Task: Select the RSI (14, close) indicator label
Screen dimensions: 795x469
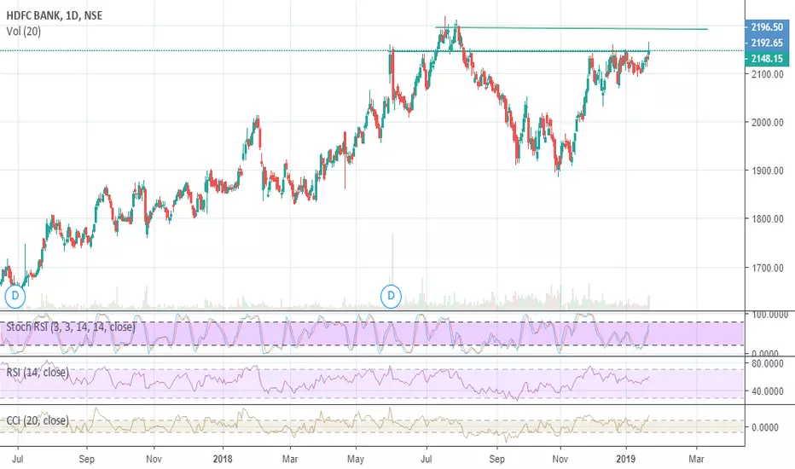Action: pos(38,373)
